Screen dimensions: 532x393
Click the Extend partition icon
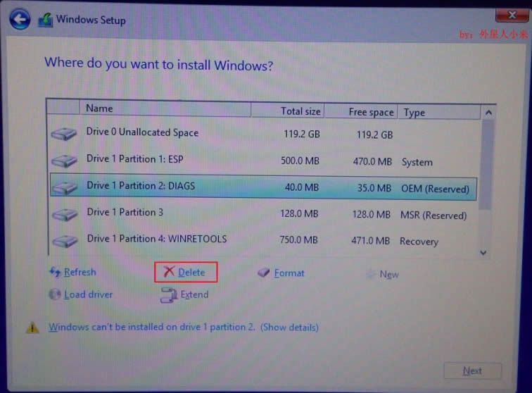[x=168, y=295]
